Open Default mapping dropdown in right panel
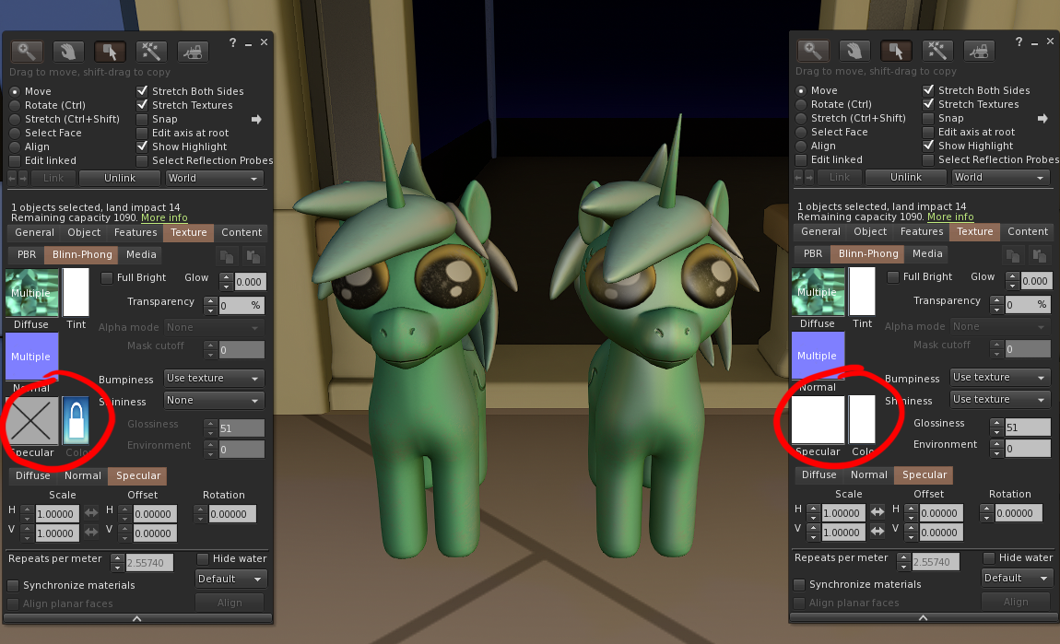The width and height of the screenshot is (1060, 644). click(1017, 579)
